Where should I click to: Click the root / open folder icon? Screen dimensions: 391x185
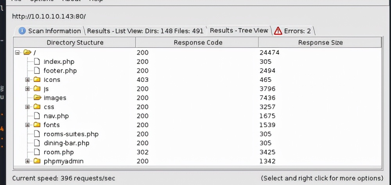click(x=27, y=52)
